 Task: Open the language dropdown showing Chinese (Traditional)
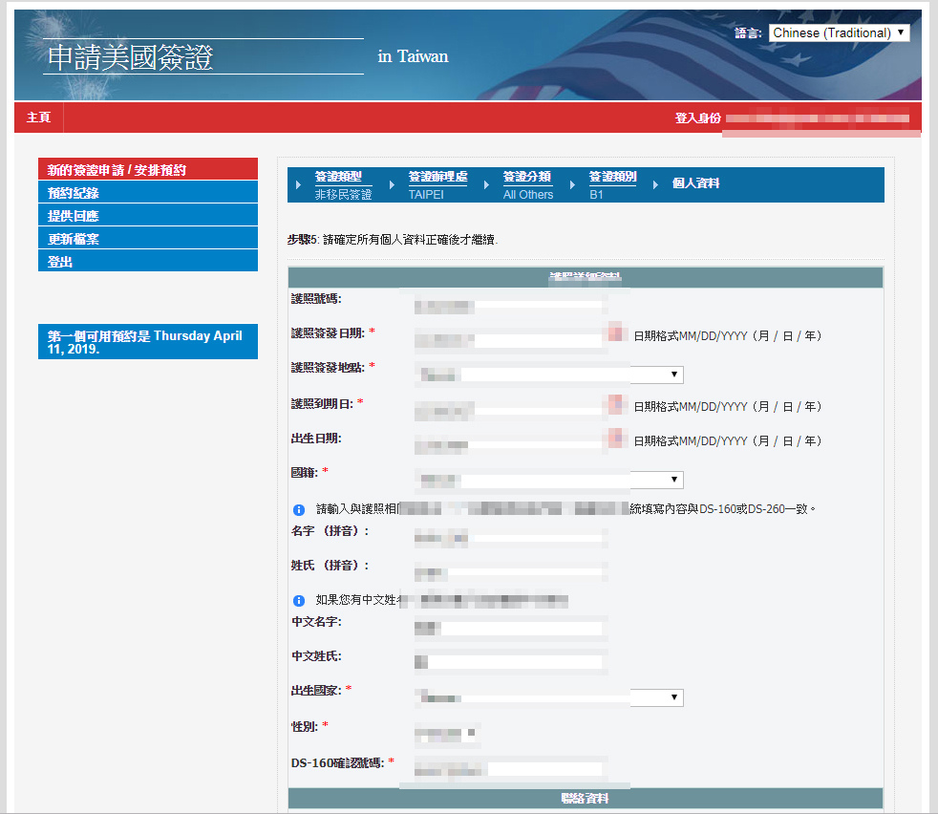839,32
